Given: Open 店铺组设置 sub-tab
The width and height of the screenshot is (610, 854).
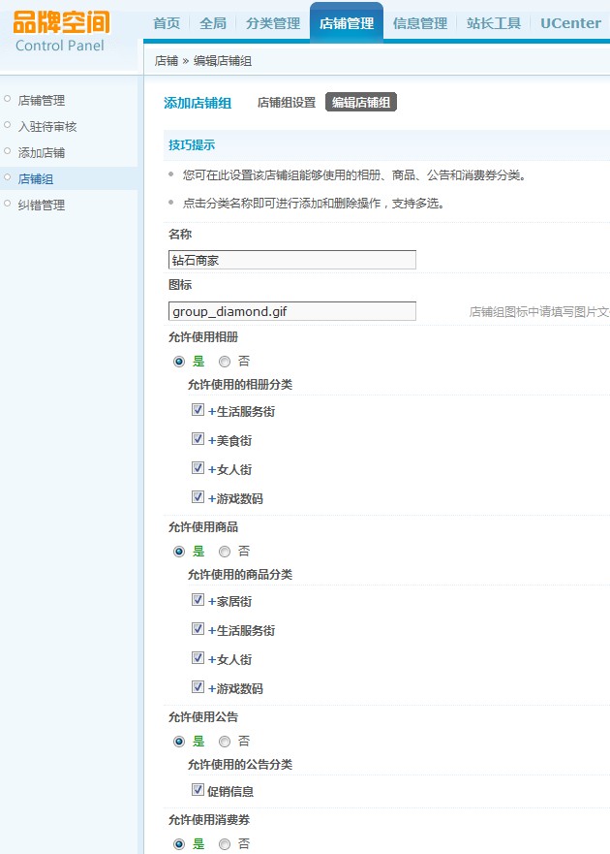Looking at the screenshot, I should [x=287, y=103].
